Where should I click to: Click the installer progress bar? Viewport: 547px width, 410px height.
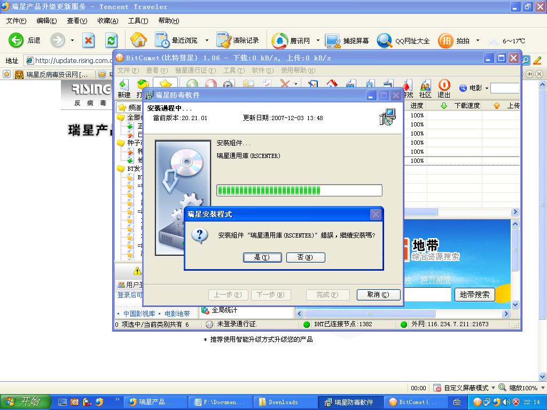point(299,191)
